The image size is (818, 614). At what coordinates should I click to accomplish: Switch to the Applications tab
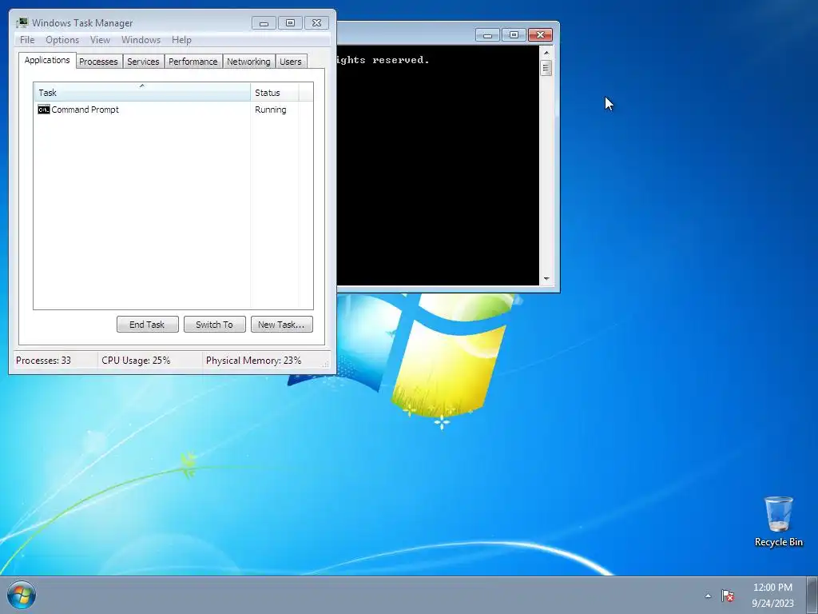pyautogui.click(x=47, y=60)
